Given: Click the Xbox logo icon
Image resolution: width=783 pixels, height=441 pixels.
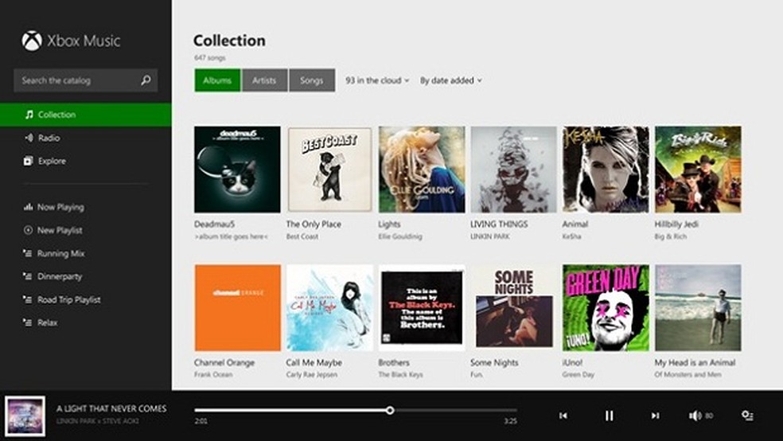Looking at the screenshot, I should coord(32,41).
